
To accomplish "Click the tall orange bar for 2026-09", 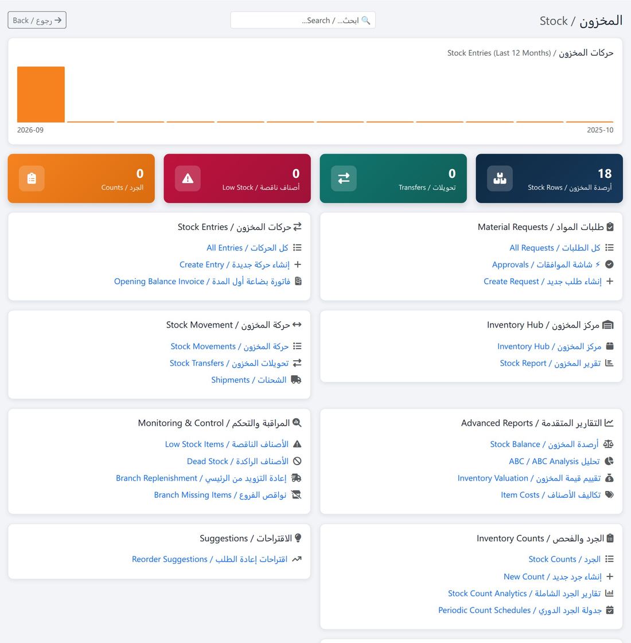I will coord(41,94).
